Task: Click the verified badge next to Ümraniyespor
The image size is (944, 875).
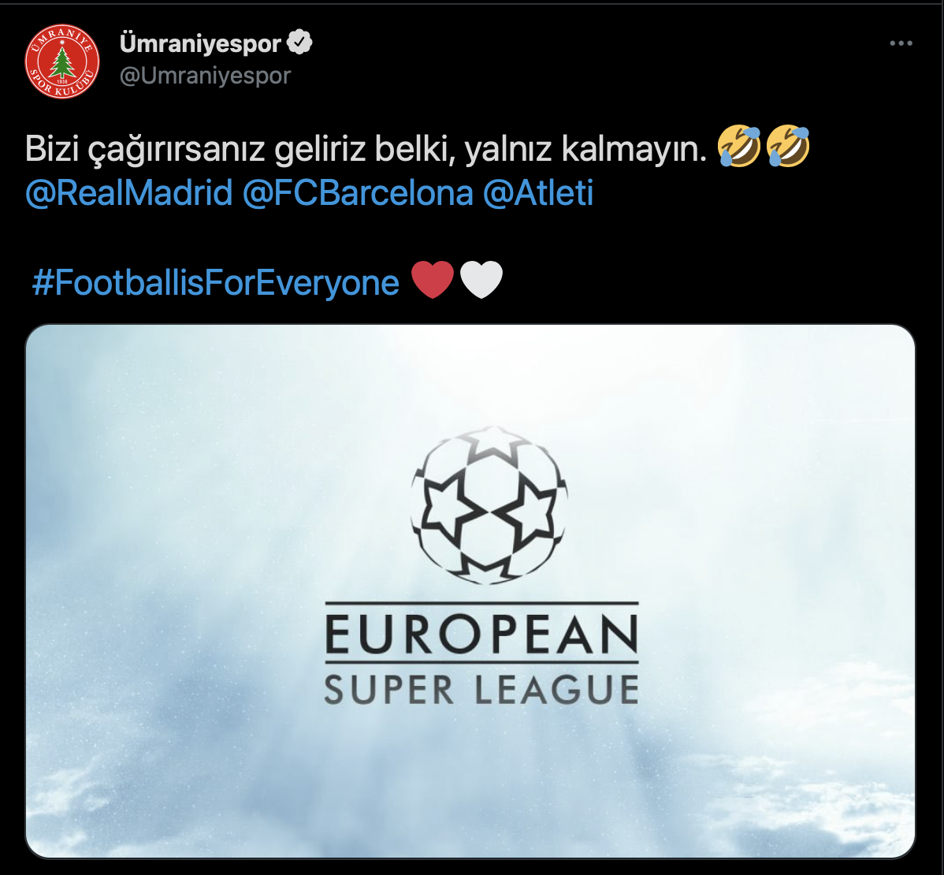Action: click(299, 43)
